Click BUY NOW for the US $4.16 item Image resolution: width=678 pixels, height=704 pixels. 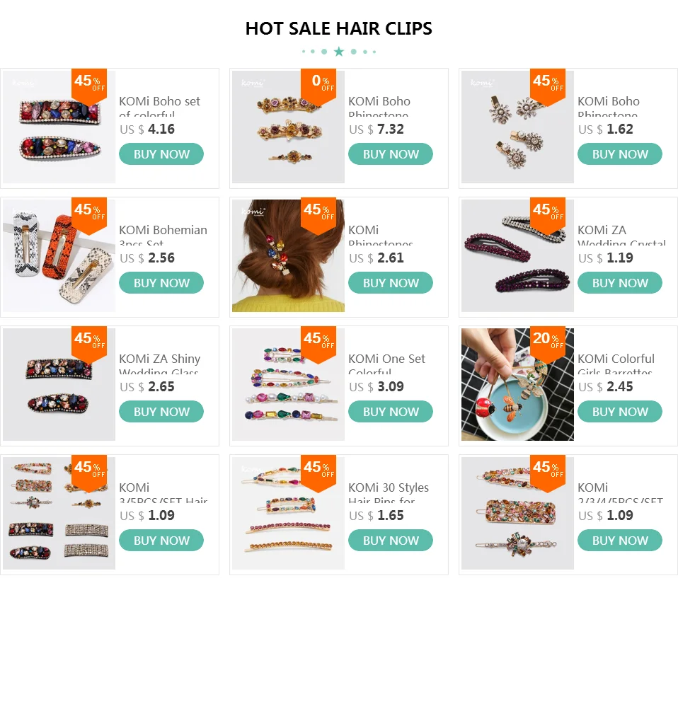161,154
